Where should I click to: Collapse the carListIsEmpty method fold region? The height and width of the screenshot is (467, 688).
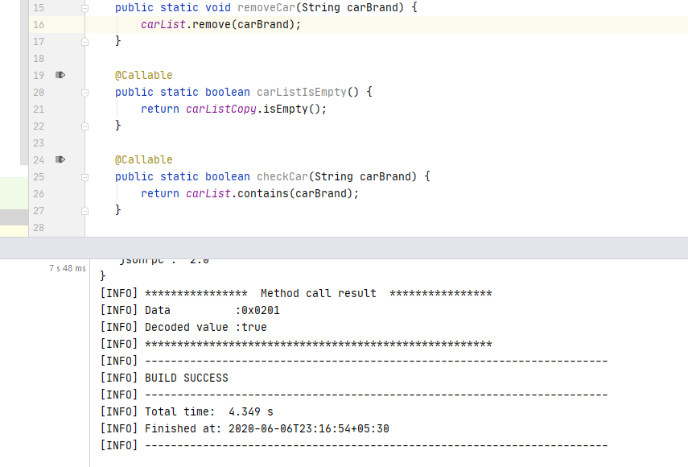(85, 92)
